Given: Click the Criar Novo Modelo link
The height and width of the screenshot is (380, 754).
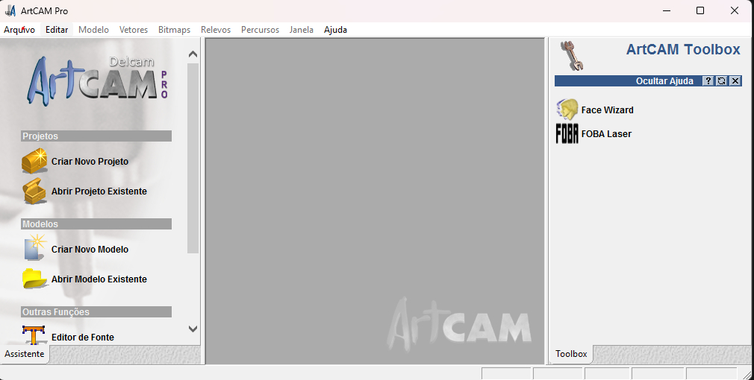Looking at the screenshot, I should pyautogui.click(x=90, y=250).
